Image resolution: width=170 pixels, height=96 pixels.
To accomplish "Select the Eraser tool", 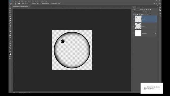I will (10, 29).
